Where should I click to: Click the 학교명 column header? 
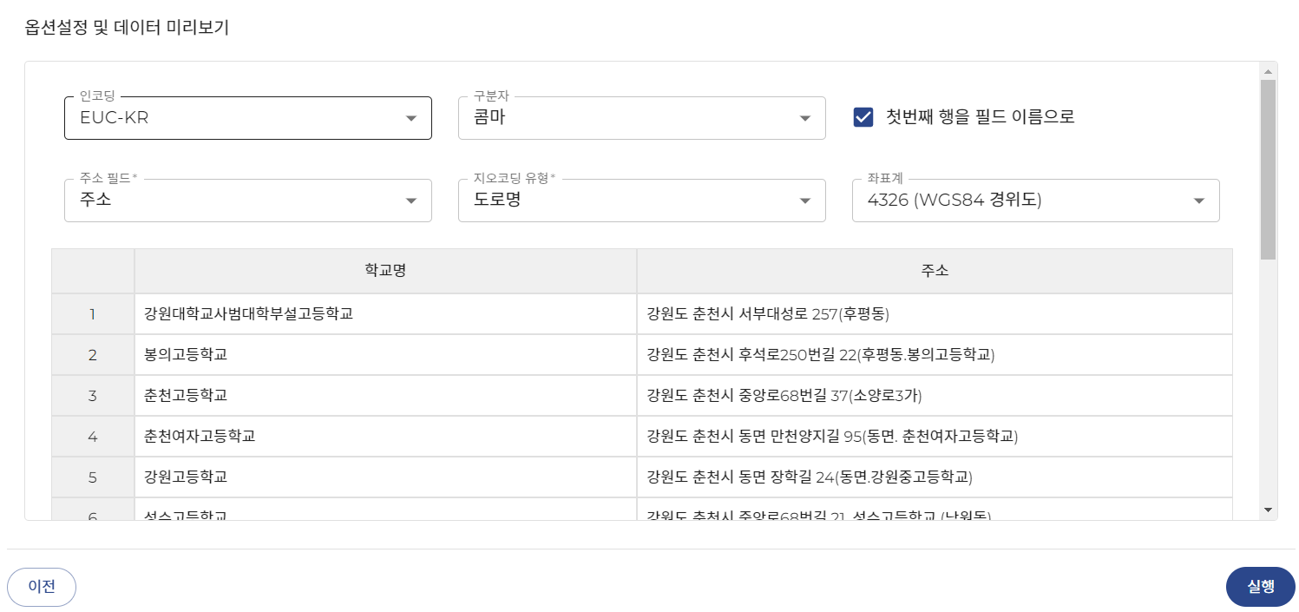pyautogui.click(x=385, y=271)
